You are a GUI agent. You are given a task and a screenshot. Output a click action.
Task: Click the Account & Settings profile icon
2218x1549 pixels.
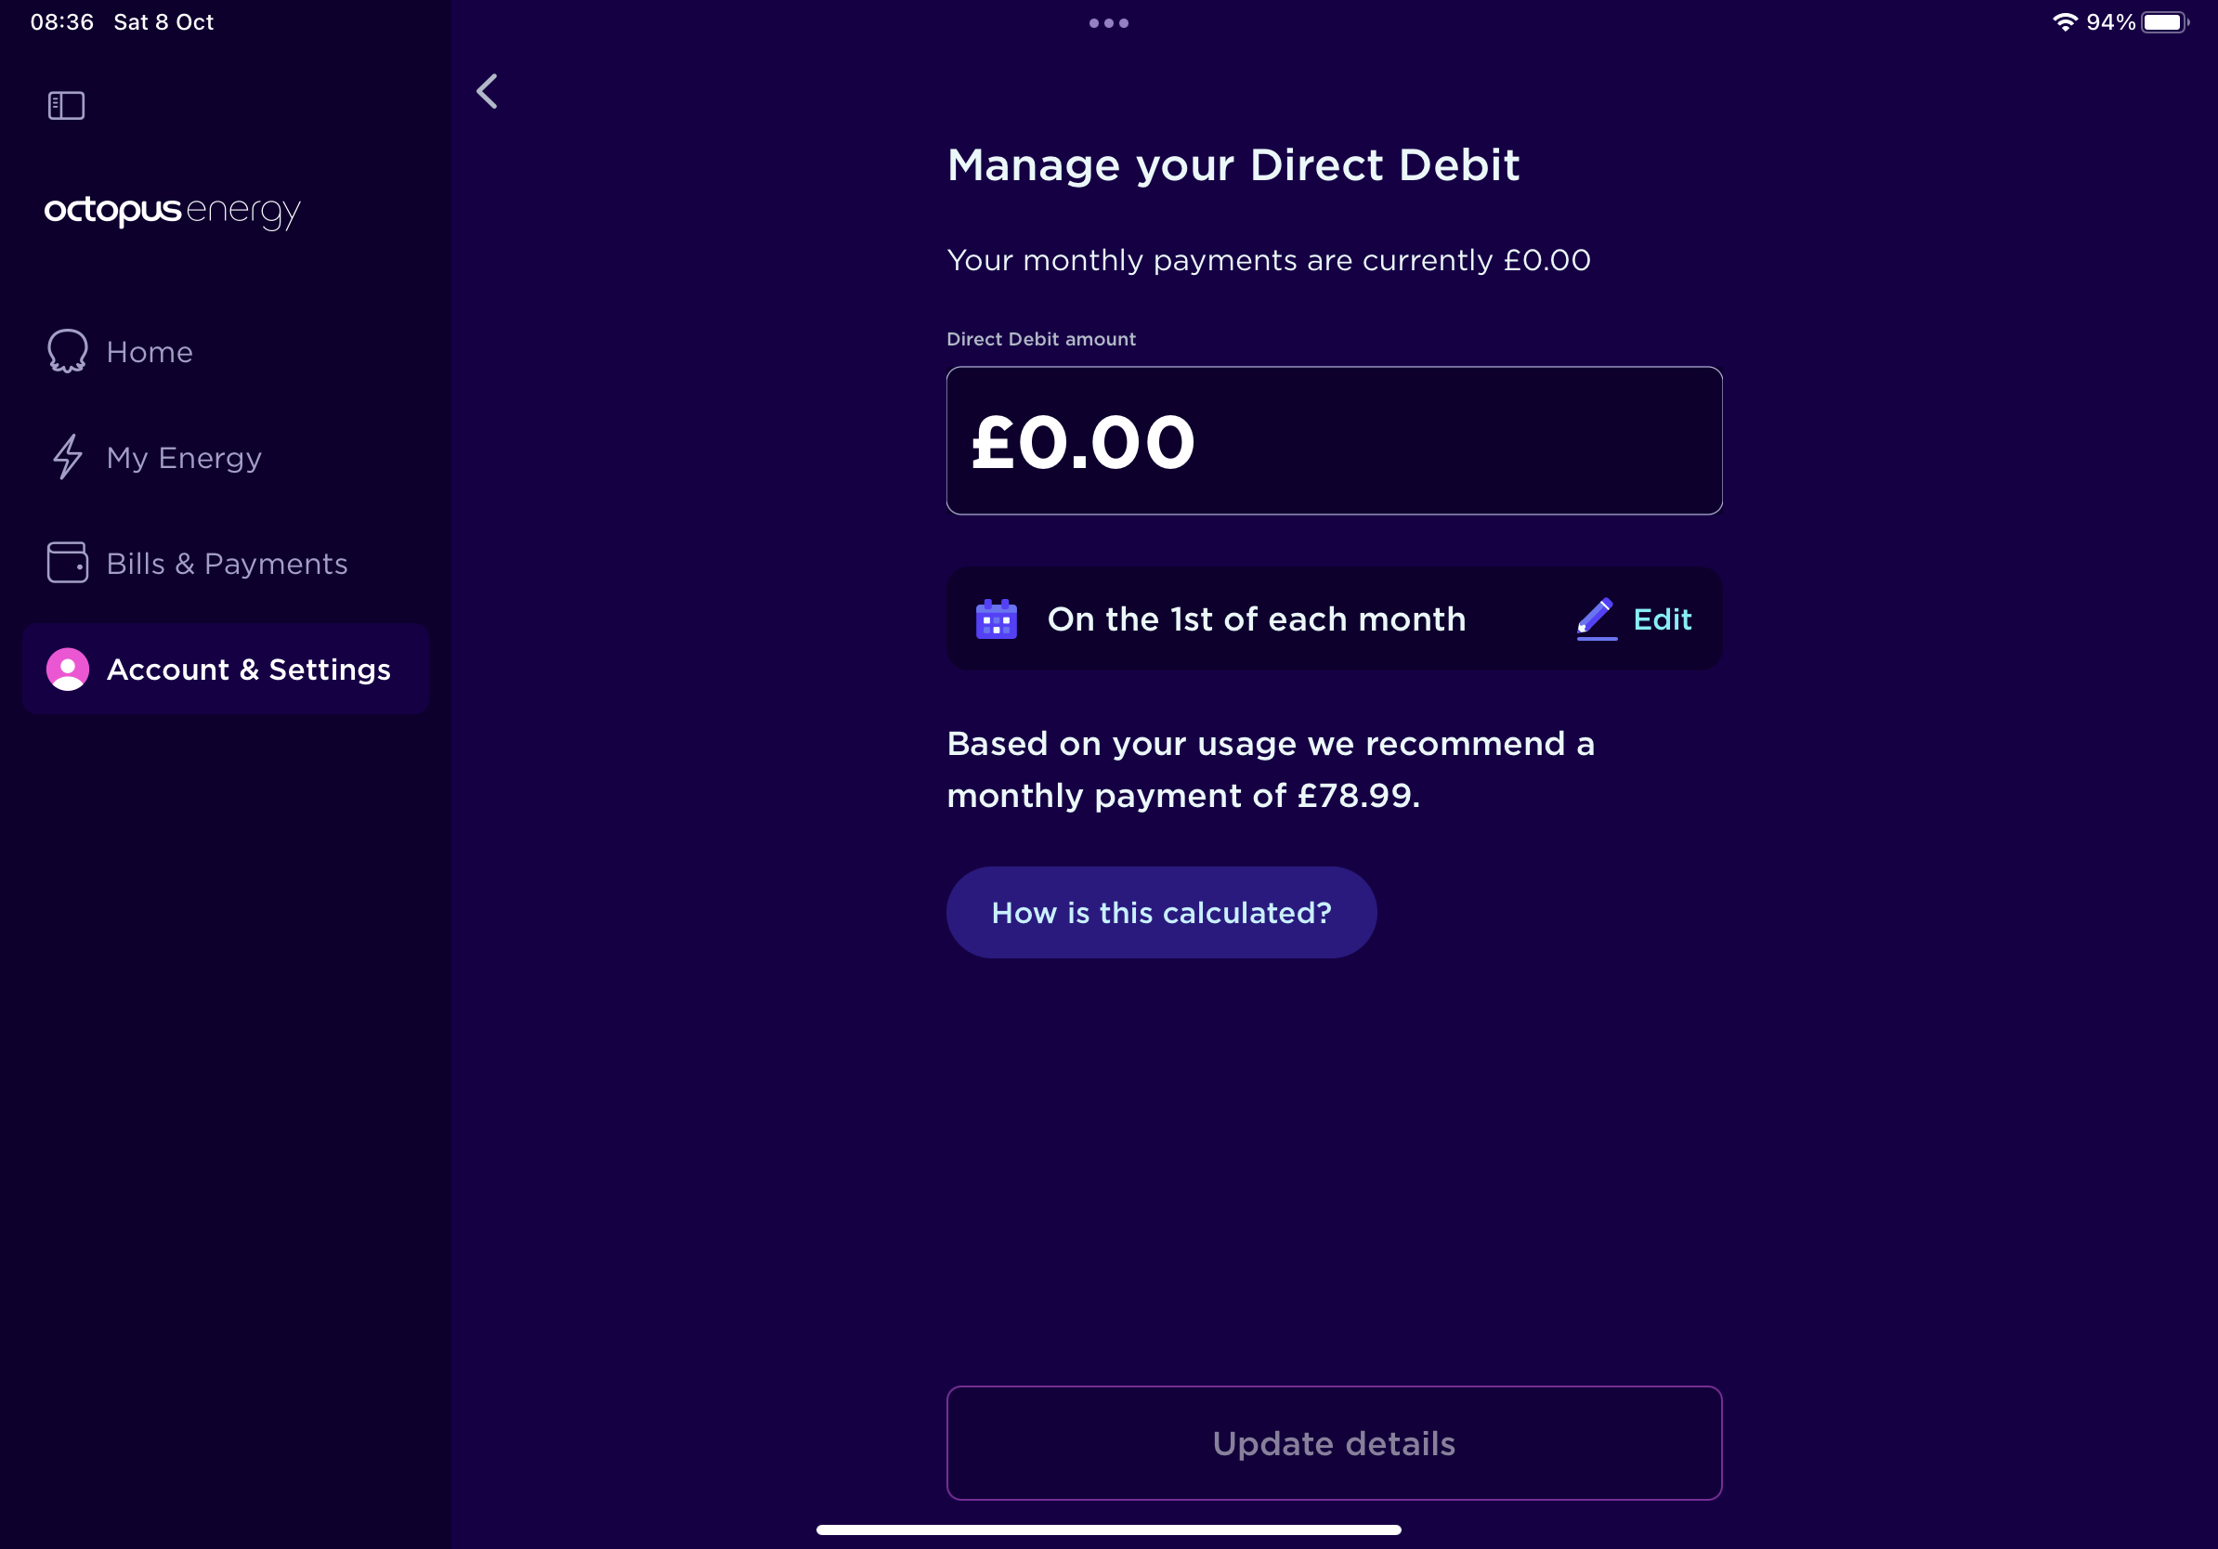(68, 670)
